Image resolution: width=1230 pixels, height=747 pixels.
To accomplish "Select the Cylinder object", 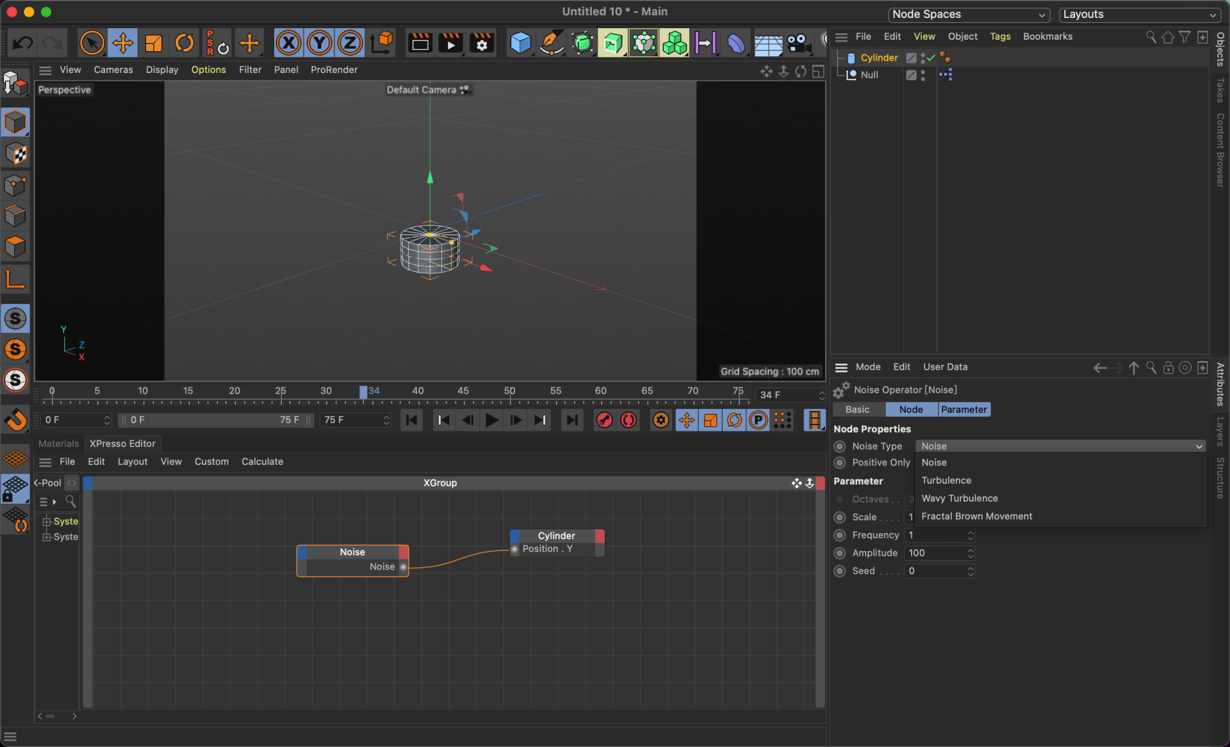I will click(x=879, y=58).
